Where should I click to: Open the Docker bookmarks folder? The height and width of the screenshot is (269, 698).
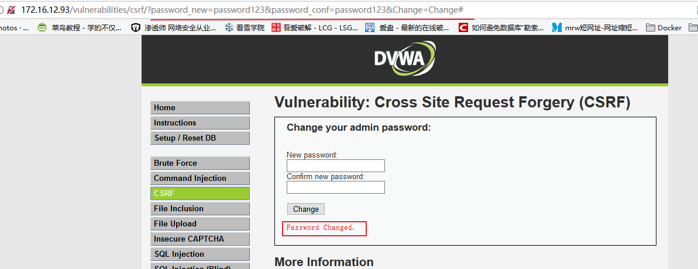coord(663,27)
